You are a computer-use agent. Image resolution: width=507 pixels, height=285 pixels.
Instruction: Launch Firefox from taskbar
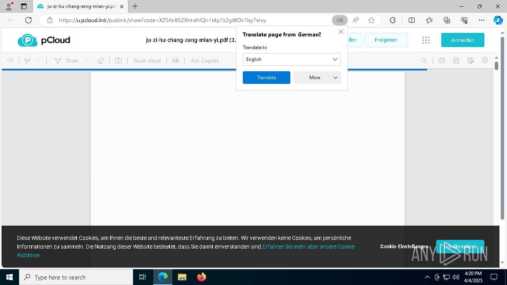[x=202, y=277]
